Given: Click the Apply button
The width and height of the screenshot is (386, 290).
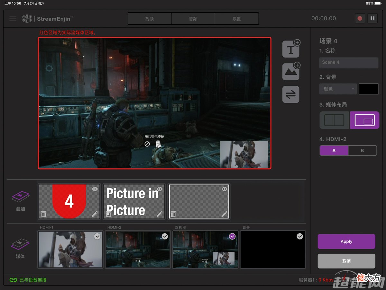Looking at the screenshot, I should point(346,241).
